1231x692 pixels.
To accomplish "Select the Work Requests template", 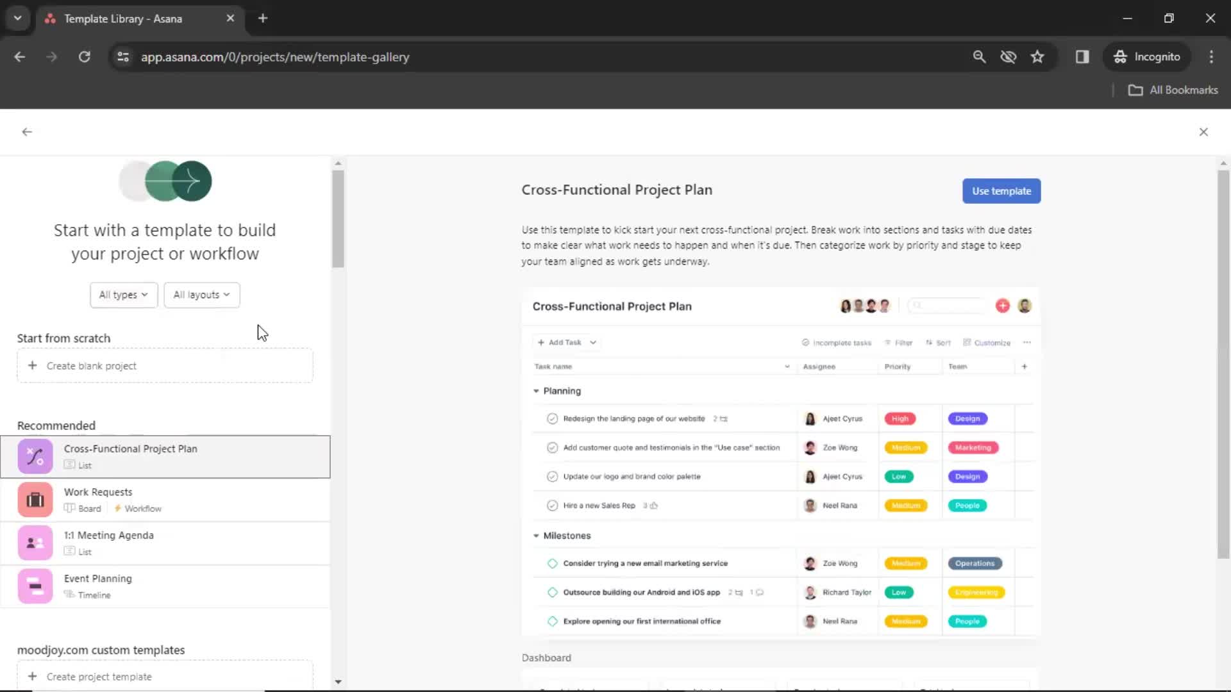I will pyautogui.click(x=165, y=500).
